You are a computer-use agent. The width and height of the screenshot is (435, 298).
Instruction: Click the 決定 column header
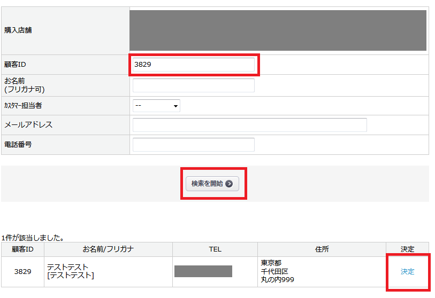[x=407, y=249]
